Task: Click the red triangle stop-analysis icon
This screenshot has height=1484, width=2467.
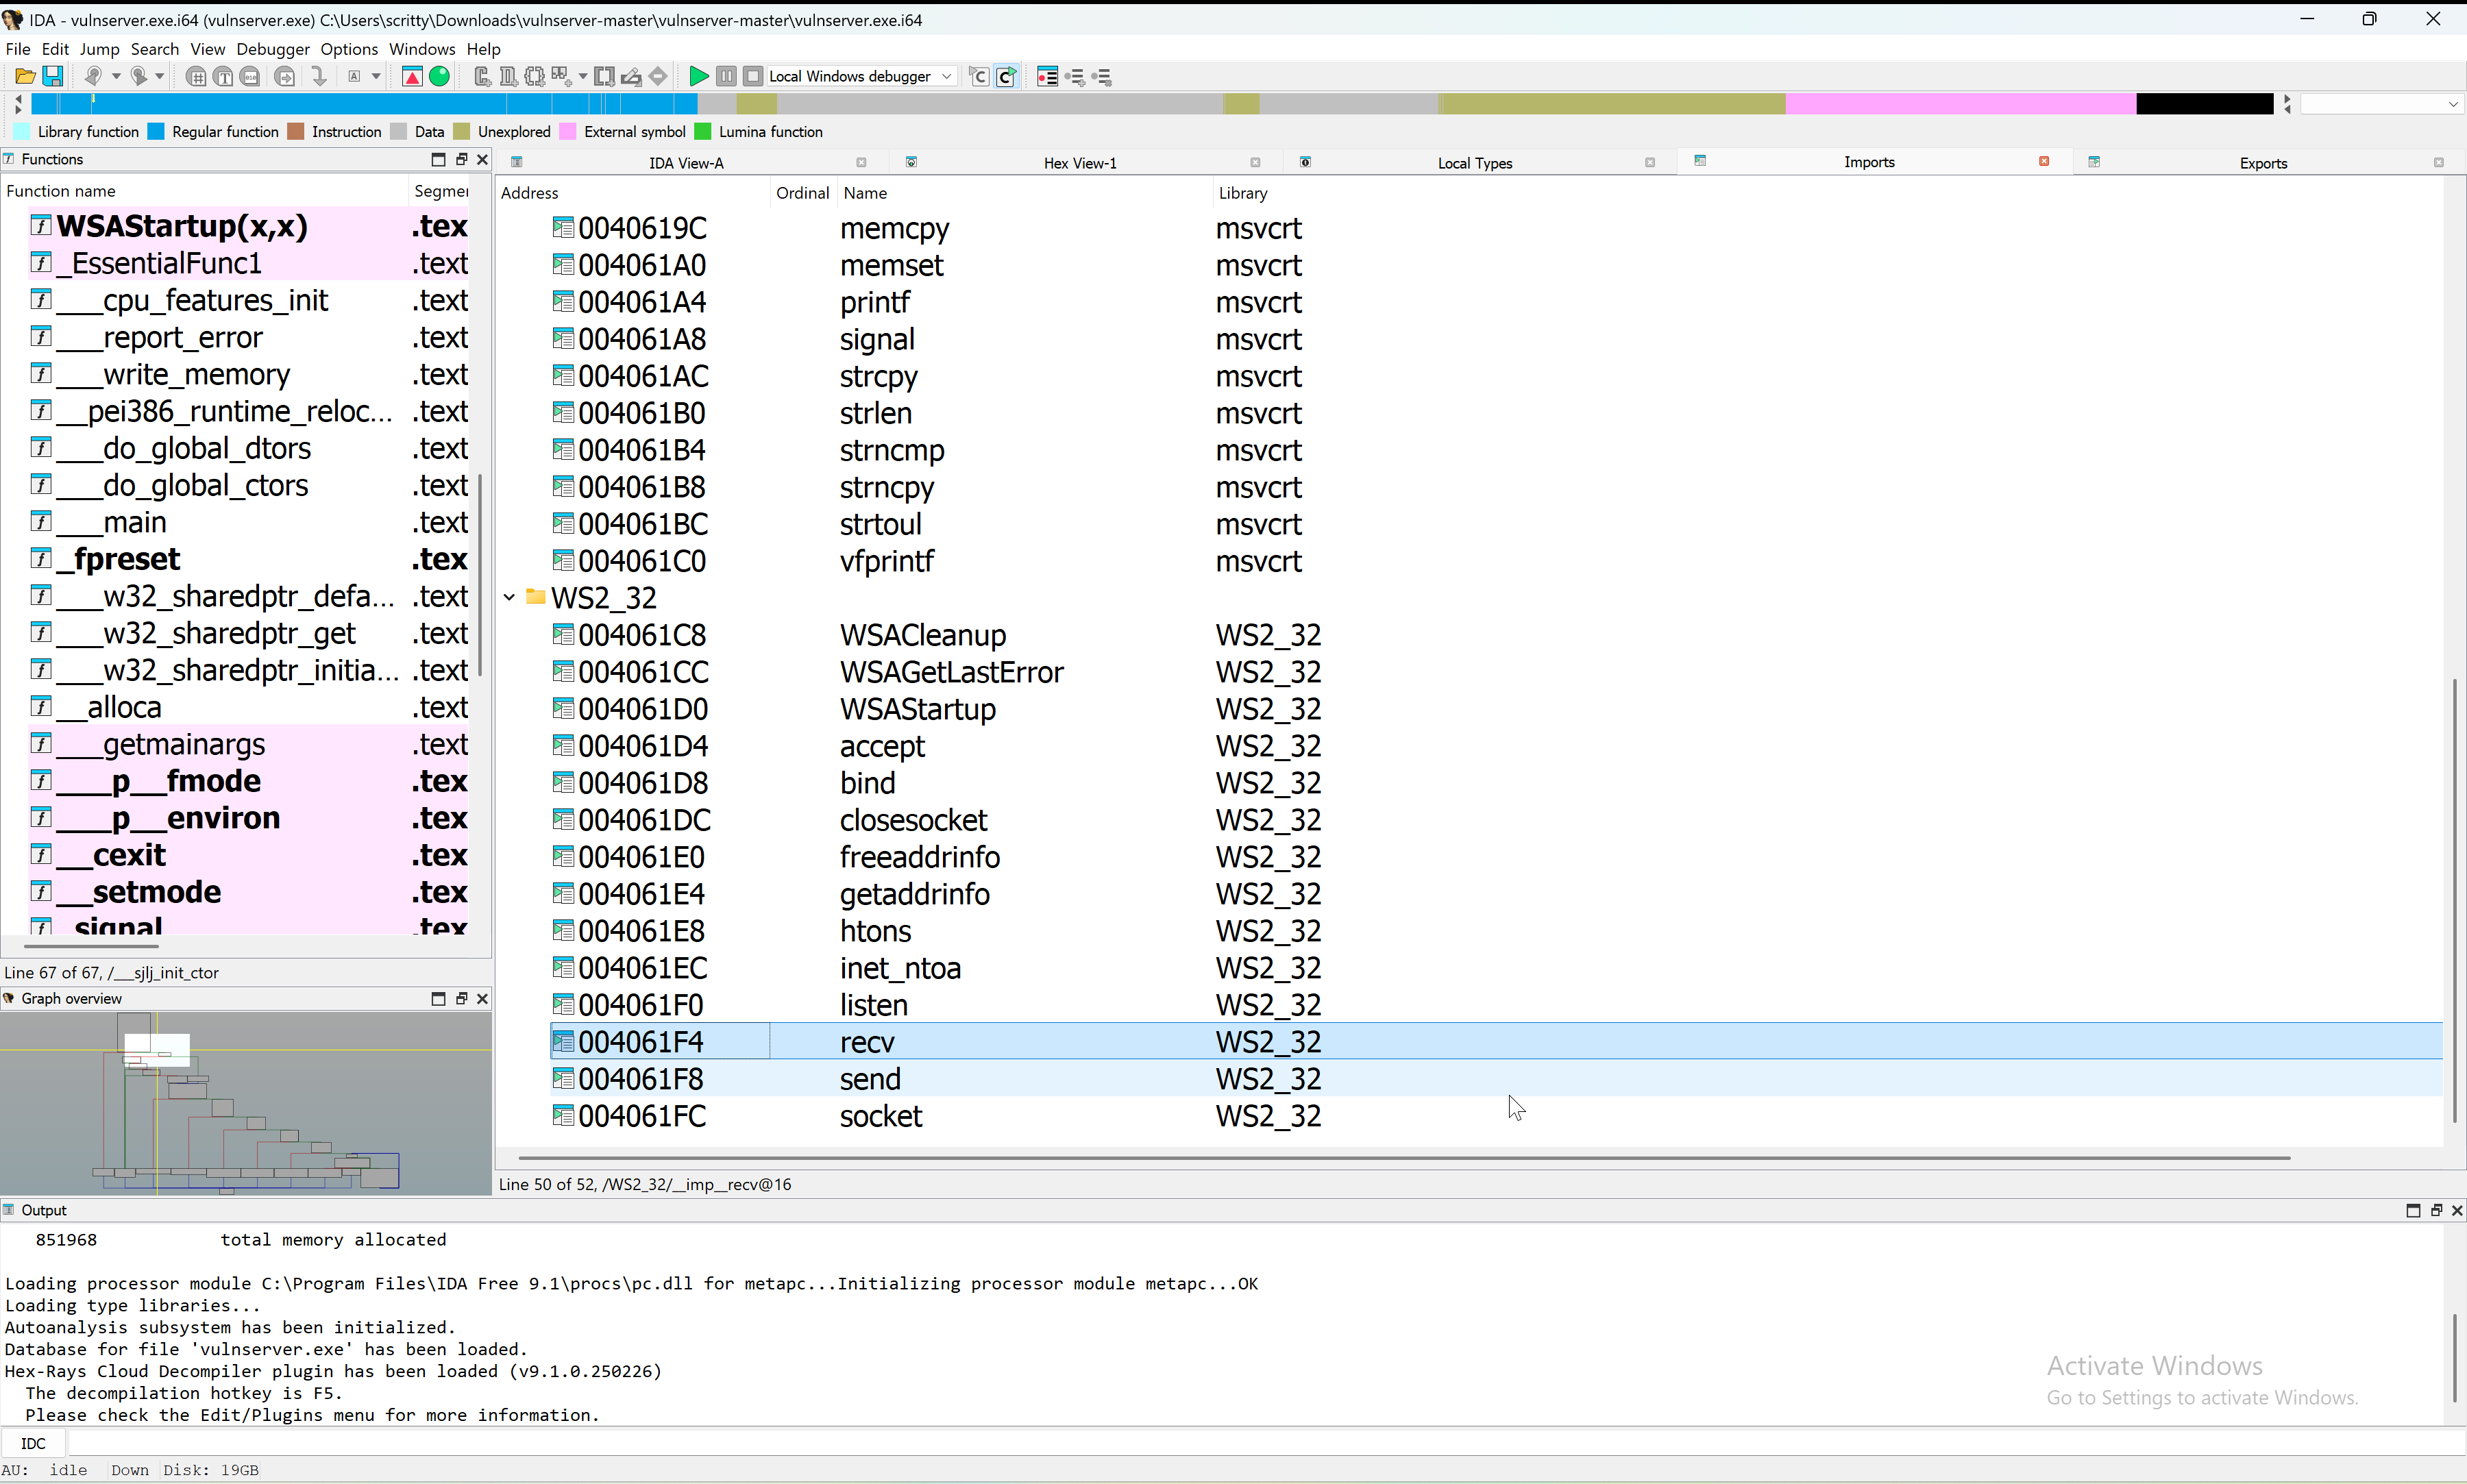Action: 411,76
